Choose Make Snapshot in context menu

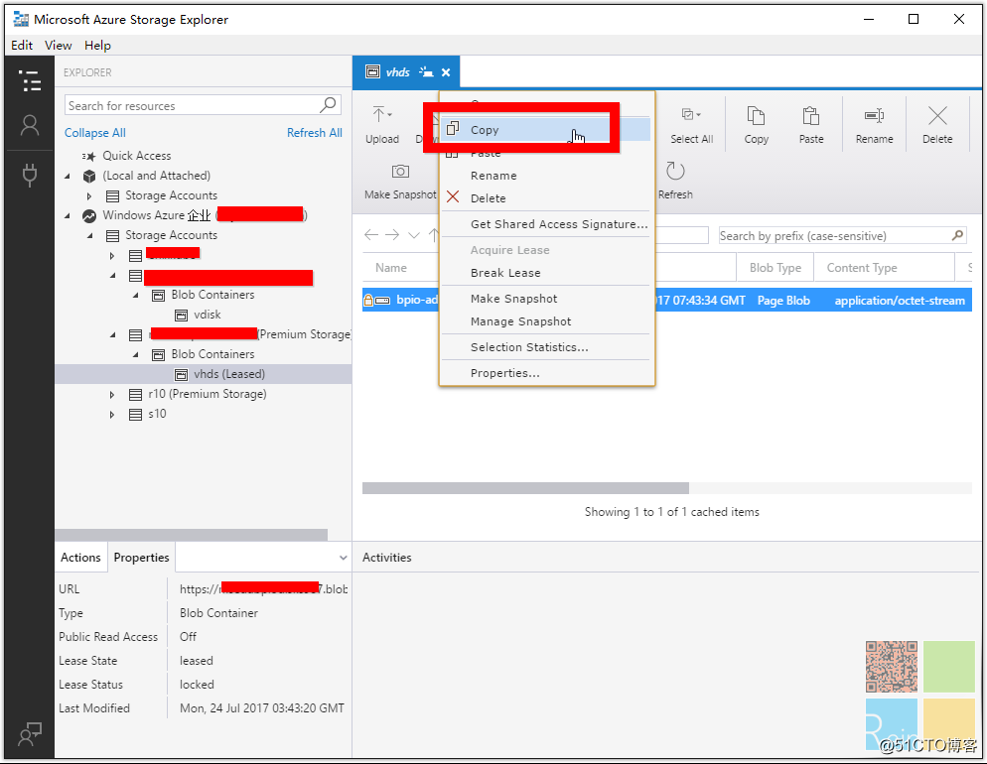[x=546, y=298]
